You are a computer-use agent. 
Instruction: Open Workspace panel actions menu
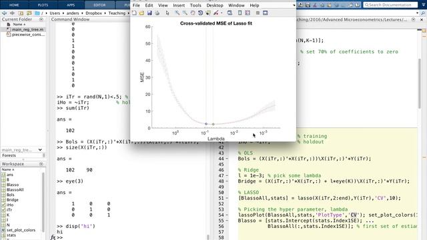coord(41,164)
